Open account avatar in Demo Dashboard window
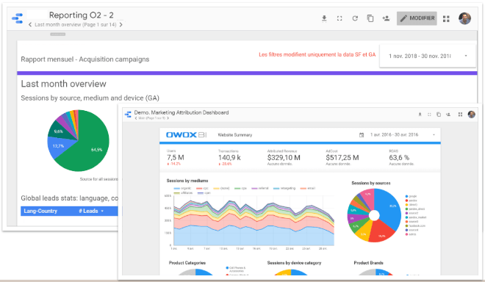Viewport: 485px width, 282px height. pos(471,115)
